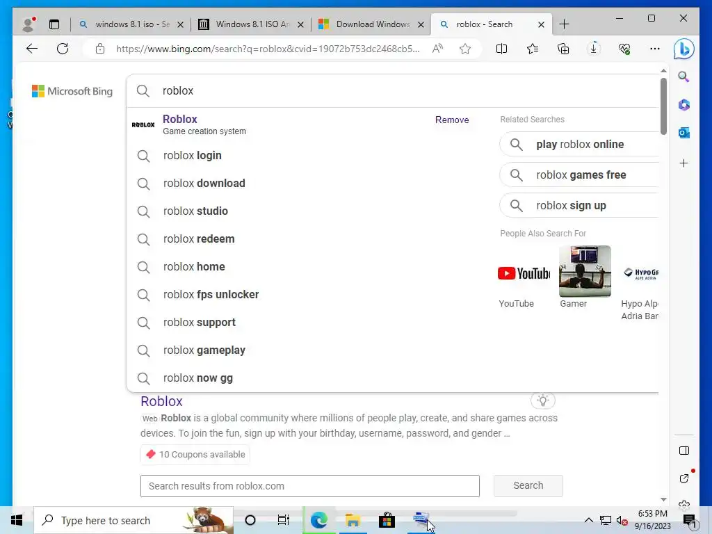The image size is (712, 534).
Task: Click page vertical scrollbar thumb
Action: click(663, 106)
